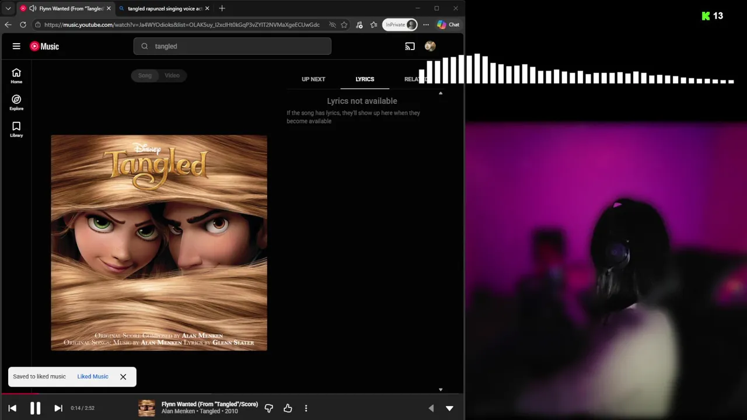747x420 pixels.
Task: Follow the Liked Music link
Action: point(93,377)
